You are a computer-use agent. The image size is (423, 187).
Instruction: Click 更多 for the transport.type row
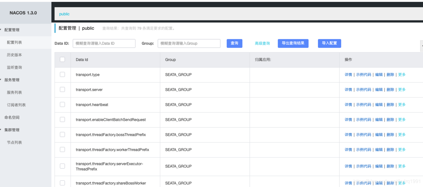point(402,75)
